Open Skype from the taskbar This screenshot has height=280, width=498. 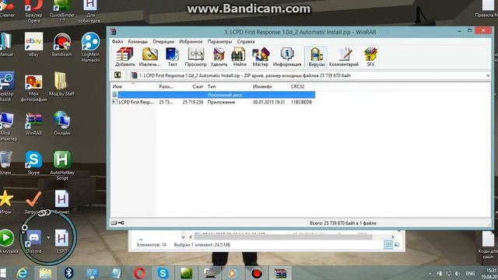(163, 273)
